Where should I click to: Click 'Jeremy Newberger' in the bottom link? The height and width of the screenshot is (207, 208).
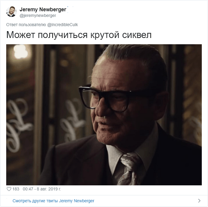[77, 201]
